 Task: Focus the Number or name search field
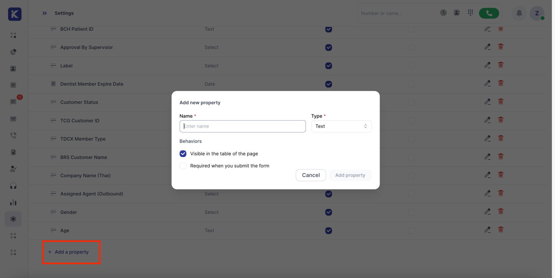(x=397, y=13)
